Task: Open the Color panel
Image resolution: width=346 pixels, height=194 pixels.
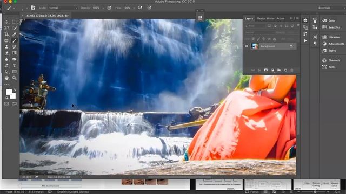Action: pyautogui.click(x=329, y=20)
